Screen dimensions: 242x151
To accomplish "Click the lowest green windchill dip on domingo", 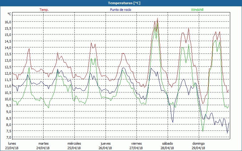I will click(x=203, y=132).
